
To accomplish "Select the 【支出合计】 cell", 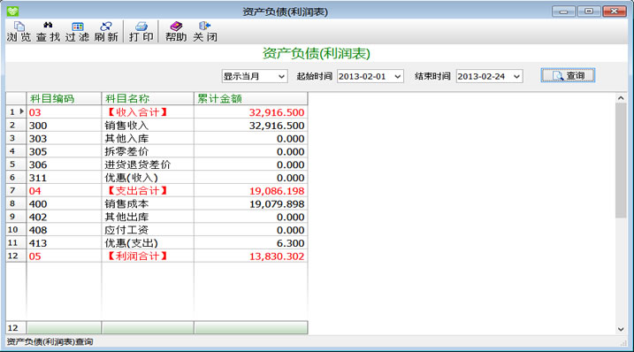I will point(148,190).
